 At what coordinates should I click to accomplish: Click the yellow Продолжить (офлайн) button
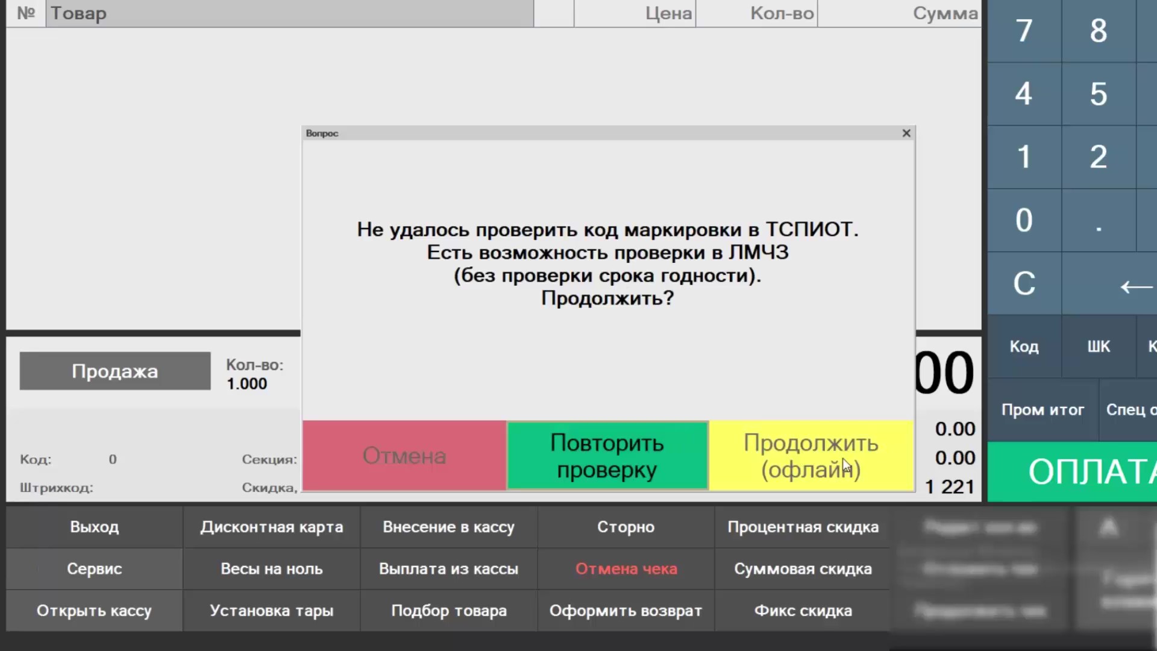(811, 456)
